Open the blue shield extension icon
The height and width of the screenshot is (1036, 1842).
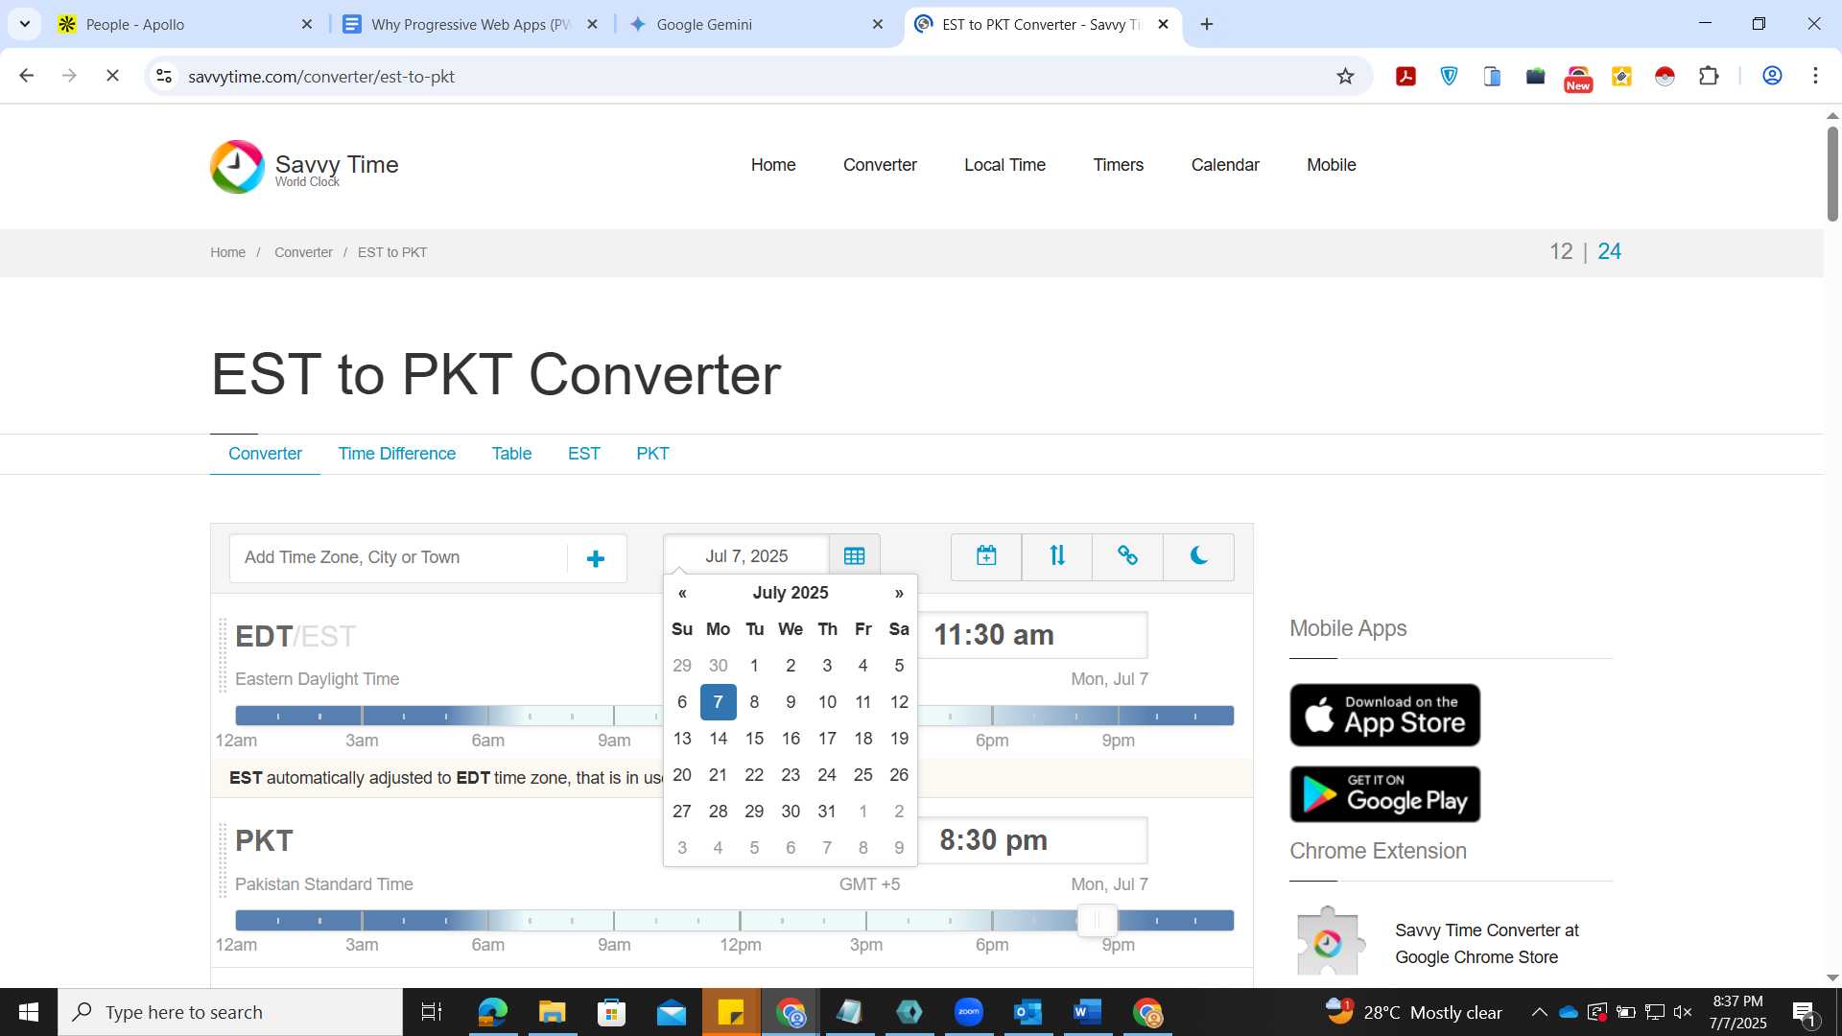1449,77
